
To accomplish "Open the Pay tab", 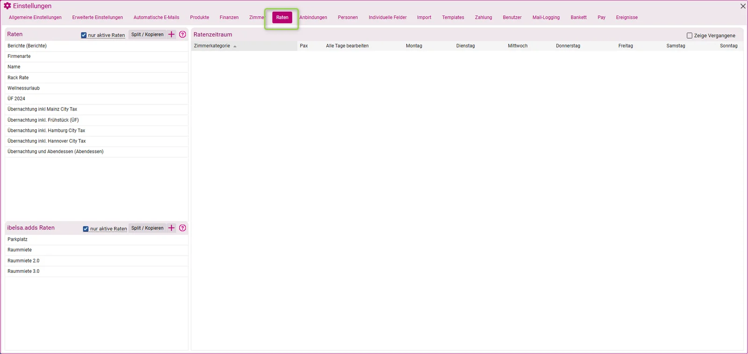I will 601,17.
